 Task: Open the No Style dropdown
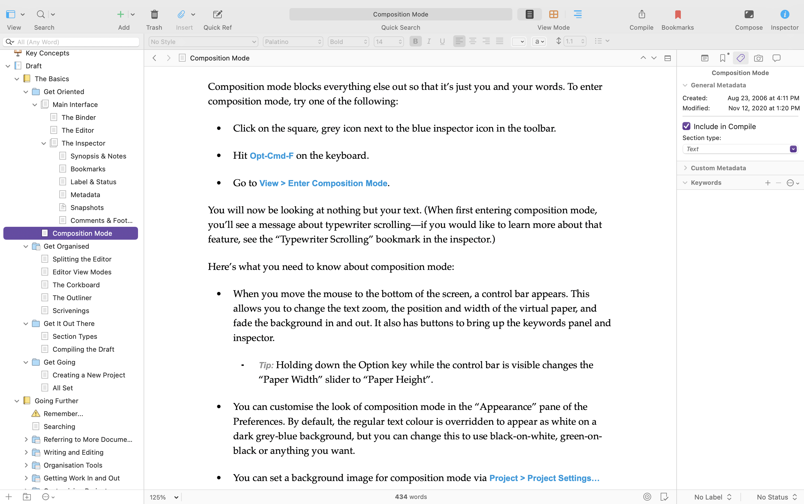pos(203,42)
